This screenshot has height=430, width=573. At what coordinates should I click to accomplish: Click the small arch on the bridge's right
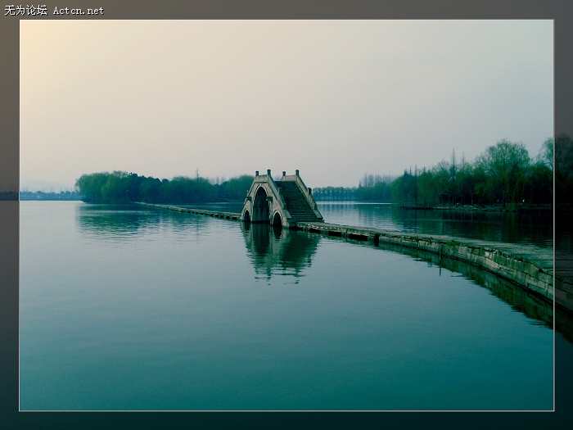click(277, 220)
